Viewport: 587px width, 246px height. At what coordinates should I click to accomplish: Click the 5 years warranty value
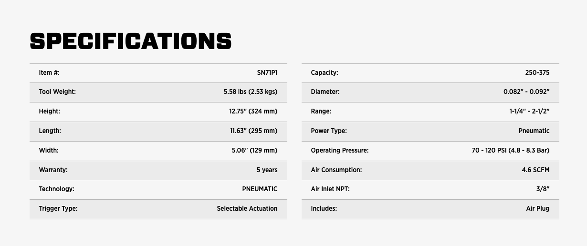pyautogui.click(x=267, y=170)
